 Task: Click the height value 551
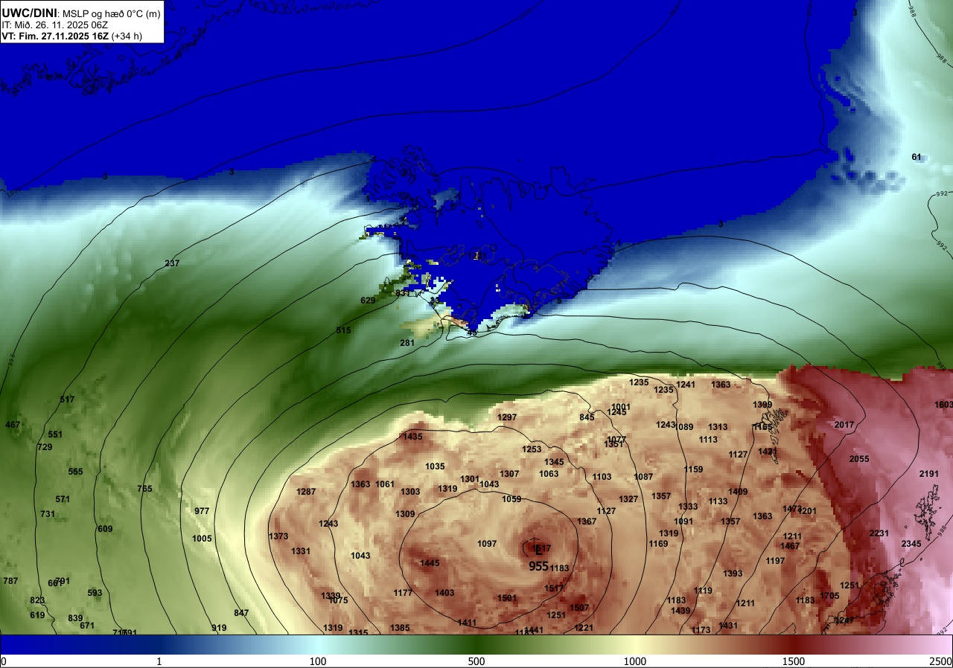(x=55, y=434)
